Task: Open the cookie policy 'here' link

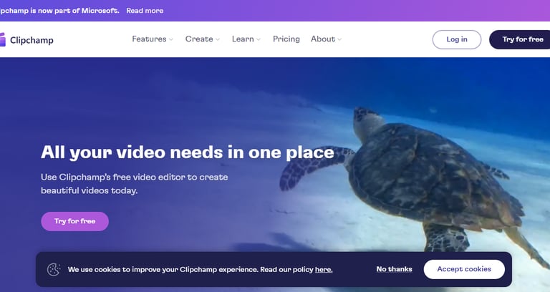Action: [324, 270]
